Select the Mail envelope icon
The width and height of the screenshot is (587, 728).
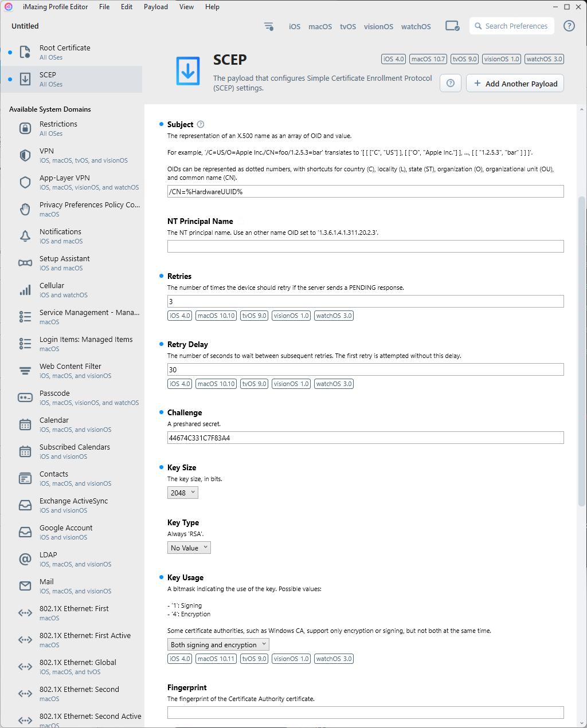coord(25,586)
